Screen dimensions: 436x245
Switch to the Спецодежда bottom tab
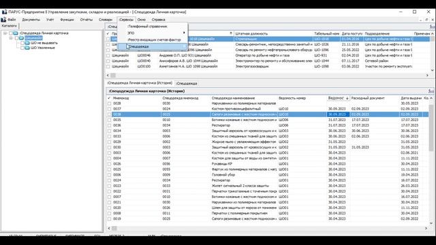(x=187, y=83)
